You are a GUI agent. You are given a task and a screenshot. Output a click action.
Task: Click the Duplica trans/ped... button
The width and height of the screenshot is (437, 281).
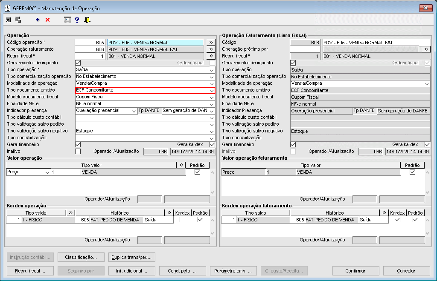[x=131, y=257]
